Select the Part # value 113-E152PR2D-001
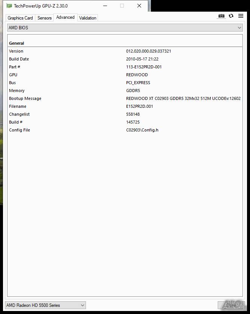 click(144, 67)
